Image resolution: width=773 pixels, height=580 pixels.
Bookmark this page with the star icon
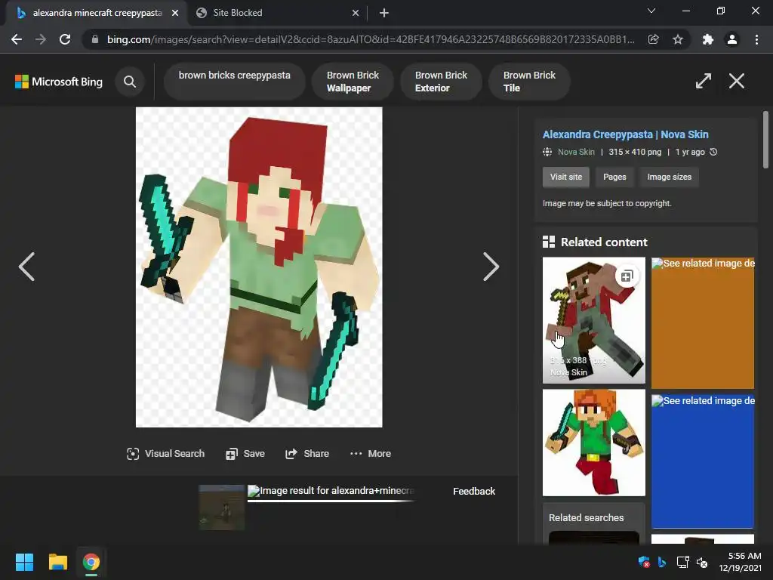click(678, 39)
